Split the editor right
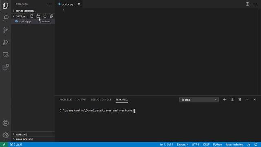 click(x=248, y=4)
